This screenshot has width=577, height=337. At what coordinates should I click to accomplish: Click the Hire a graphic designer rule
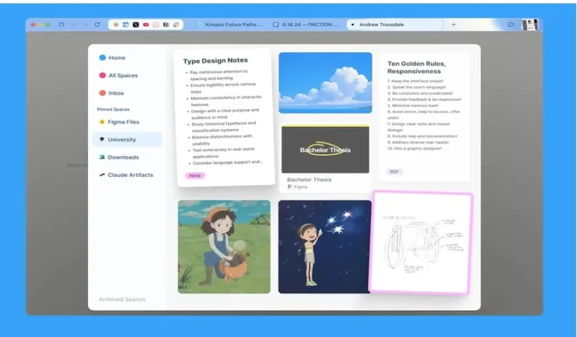point(414,148)
